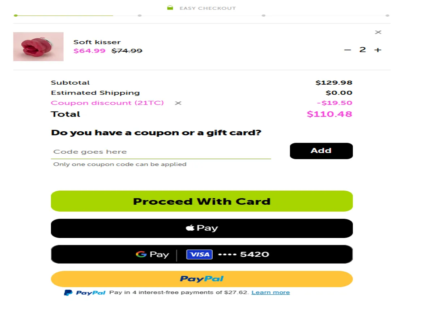Click the PayPal logo on the yellow button
The width and height of the screenshot is (434, 315).
click(201, 278)
